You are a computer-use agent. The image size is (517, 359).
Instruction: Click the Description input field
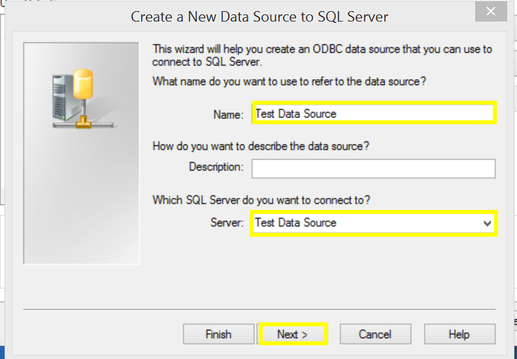tap(374, 169)
